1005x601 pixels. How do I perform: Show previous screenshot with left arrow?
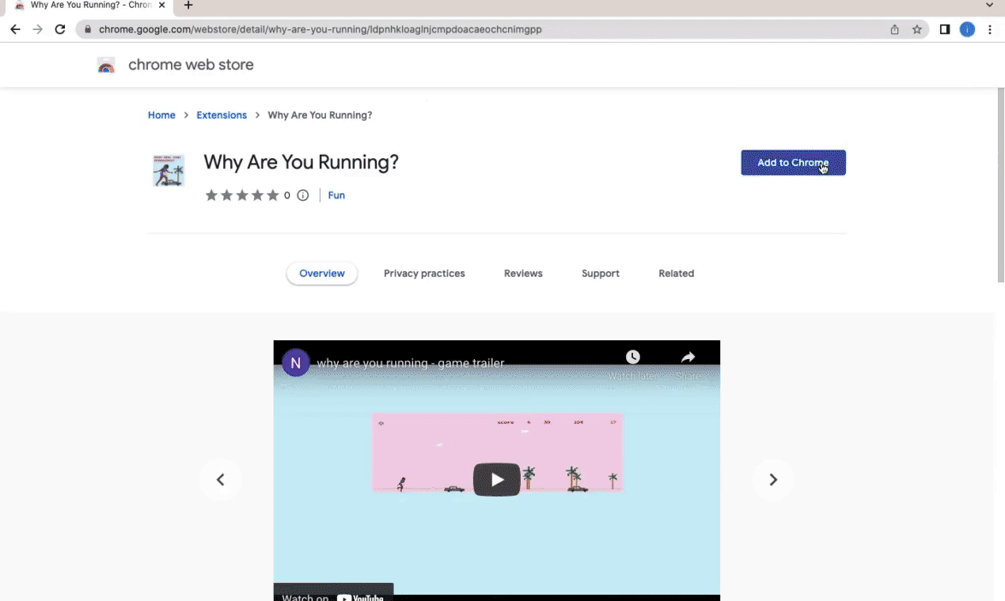coord(220,479)
